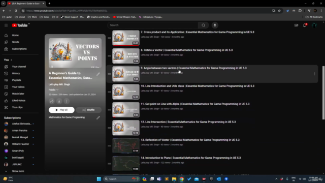Click the search magnifier button
The width and height of the screenshot is (325, 183).
(203, 25)
